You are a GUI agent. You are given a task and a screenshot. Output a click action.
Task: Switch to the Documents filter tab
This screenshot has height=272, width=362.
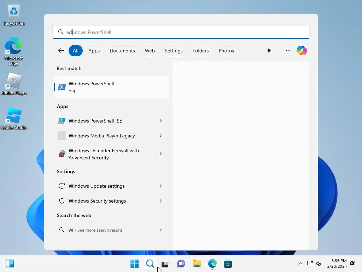pos(122,50)
